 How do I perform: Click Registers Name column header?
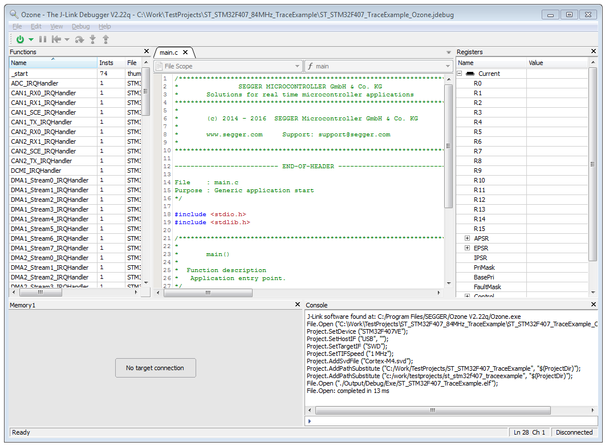(491, 63)
